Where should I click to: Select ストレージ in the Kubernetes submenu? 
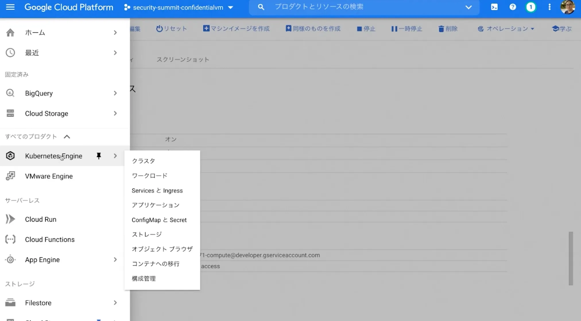[x=162, y=234]
